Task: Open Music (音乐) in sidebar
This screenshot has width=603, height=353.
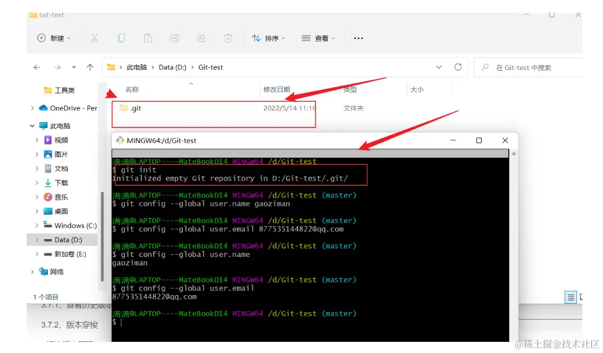Action: coord(56,197)
